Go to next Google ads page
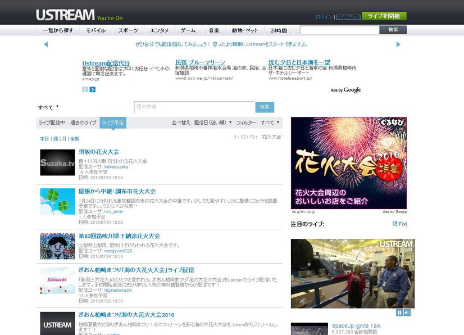 pos(93,89)
